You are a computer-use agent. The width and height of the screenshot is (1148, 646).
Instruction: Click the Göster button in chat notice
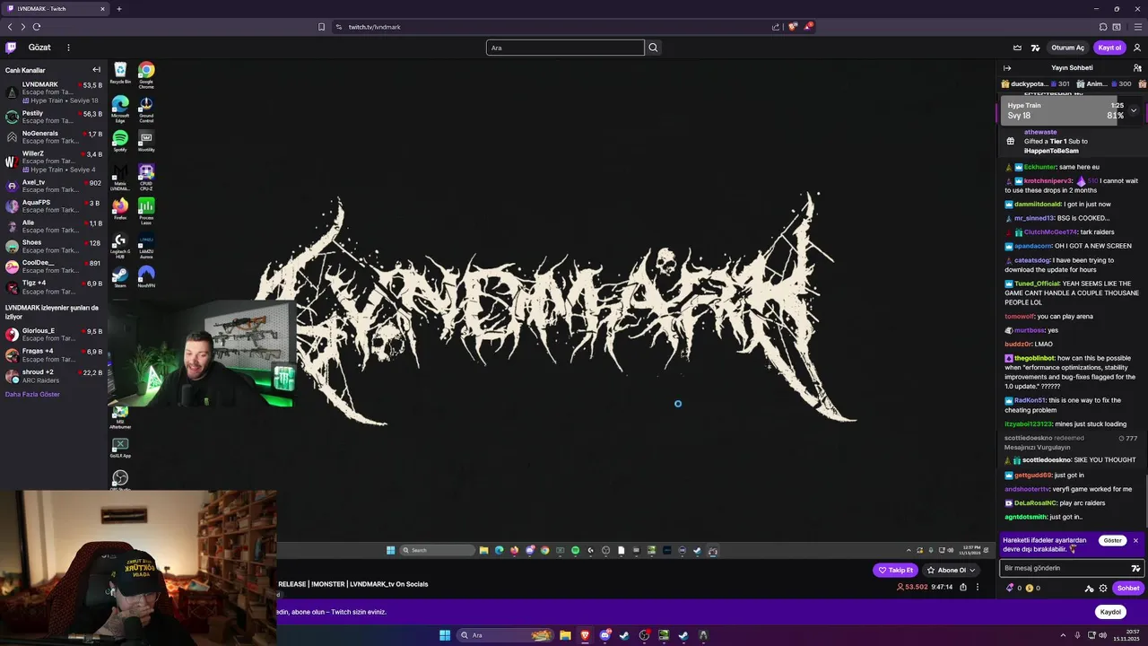point(1112,541)
